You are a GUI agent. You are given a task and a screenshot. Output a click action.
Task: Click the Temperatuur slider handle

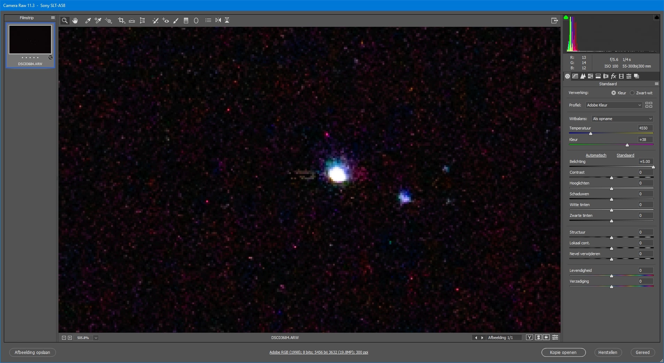point(590,134)
